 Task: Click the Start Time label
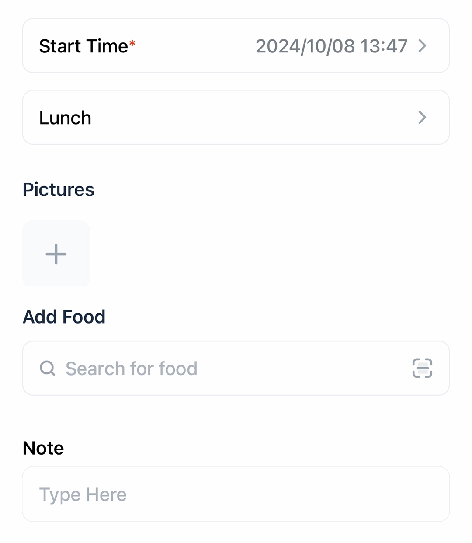click(x=83, y=46)
